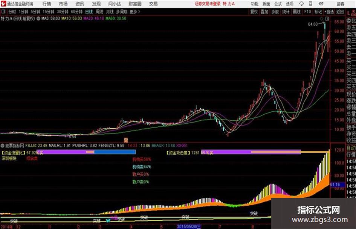Click the 深圳板块 label
Screen dimensions: 356x229
9,158
